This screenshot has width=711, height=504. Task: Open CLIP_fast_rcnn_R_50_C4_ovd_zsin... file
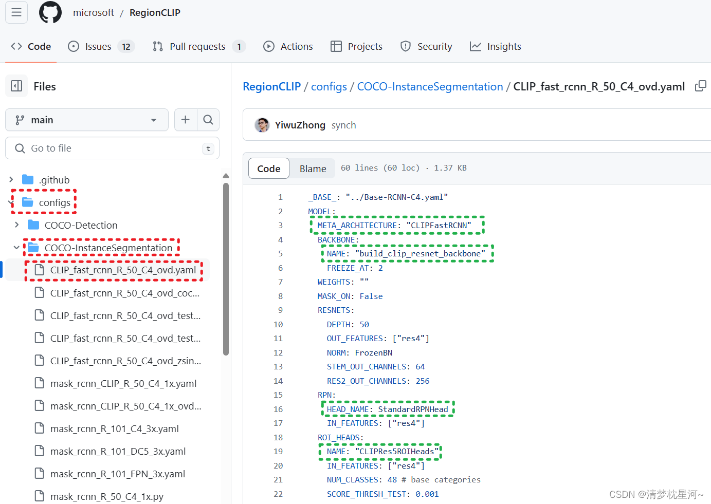126,361
